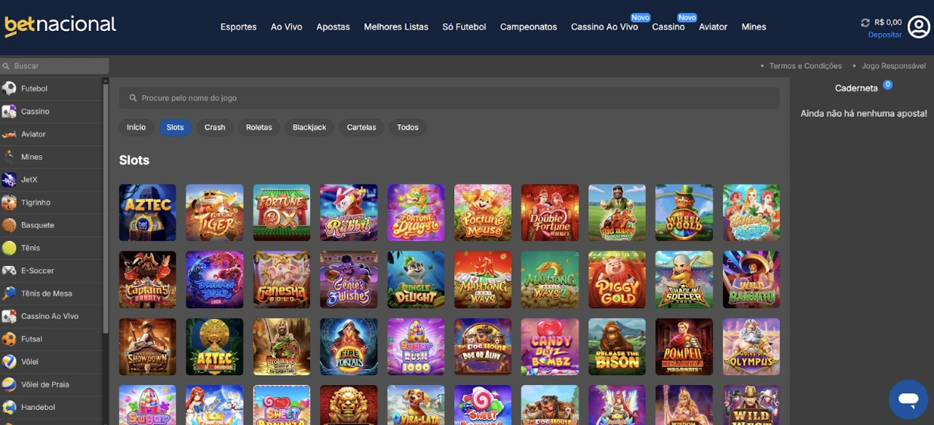This screenshot has height=425, width=934.
Task: Open Apostas in the top navigation
Action: coord(333,27)
